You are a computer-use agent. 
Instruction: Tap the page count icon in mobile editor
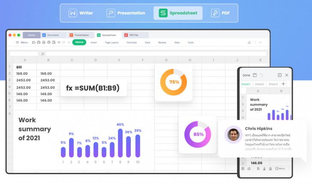pos(279,75)
